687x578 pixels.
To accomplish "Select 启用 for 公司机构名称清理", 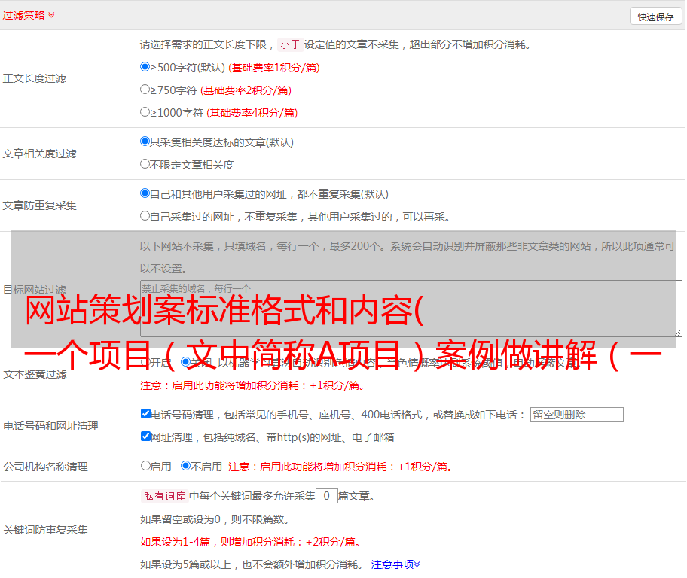I will point(145,466).
